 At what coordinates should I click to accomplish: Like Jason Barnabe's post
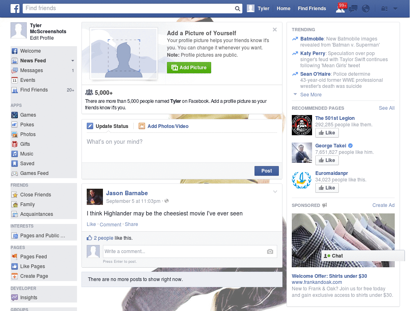pos(91,224)
